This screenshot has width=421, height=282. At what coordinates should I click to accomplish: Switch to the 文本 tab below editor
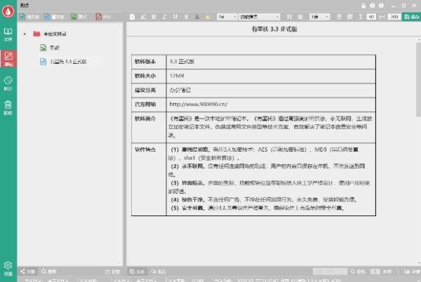[138, 271]
